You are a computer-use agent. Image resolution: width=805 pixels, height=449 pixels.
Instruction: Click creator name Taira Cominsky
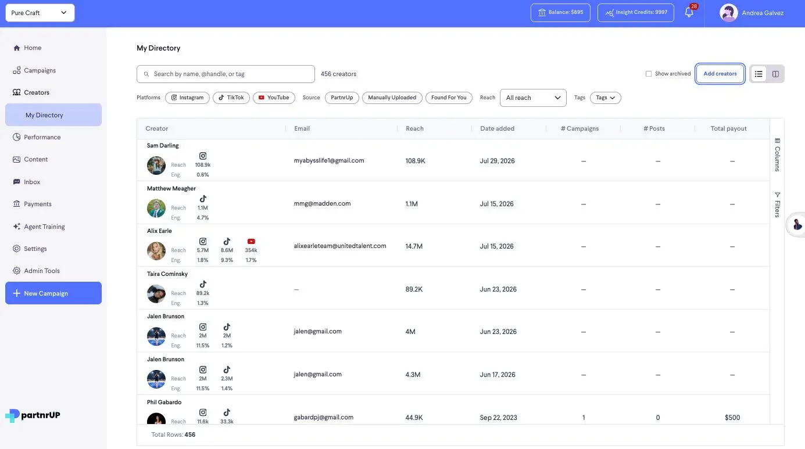click(x=167, y=274)
